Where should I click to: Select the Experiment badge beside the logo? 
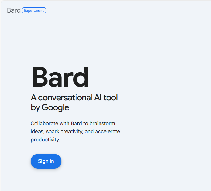coord(34,10)
